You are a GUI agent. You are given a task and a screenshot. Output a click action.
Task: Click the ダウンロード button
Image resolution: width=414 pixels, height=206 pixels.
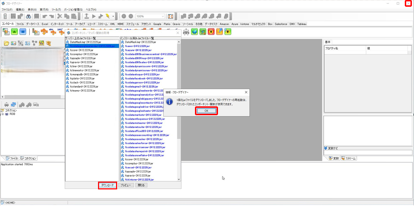tap(108, 185)
